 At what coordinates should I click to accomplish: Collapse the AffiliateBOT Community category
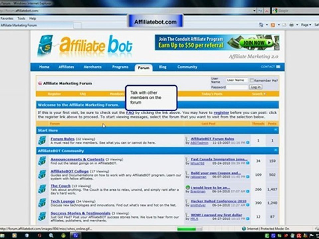coord(275,150)
